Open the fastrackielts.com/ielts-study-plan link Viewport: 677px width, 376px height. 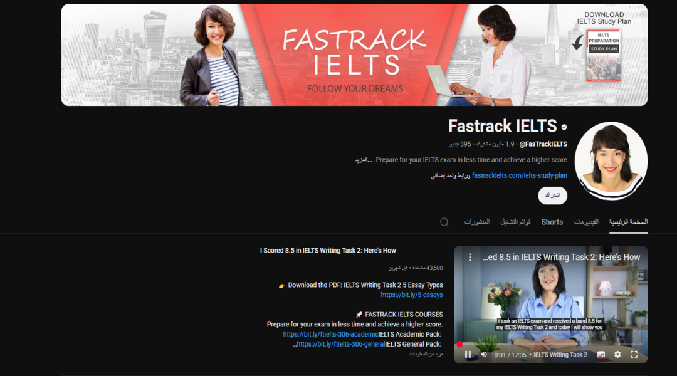coord(520,175)
